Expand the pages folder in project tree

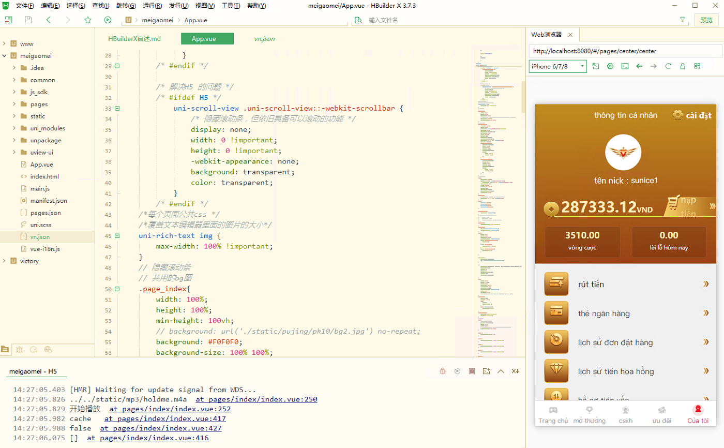click(x=14, y=104)
